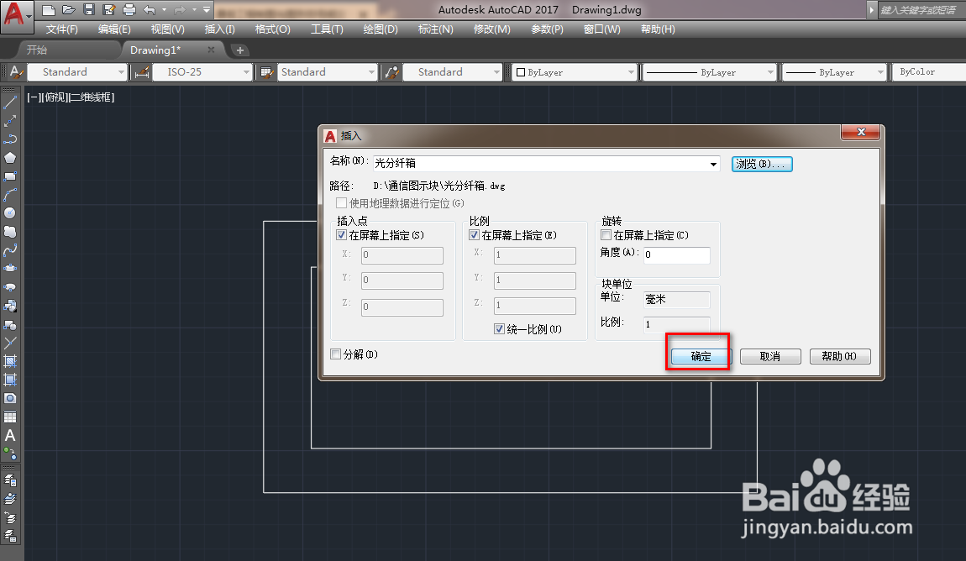Select the Circle tool
The height and width of the screenshot is (561, 966).
pyautogui.click(x=10, y=213)
